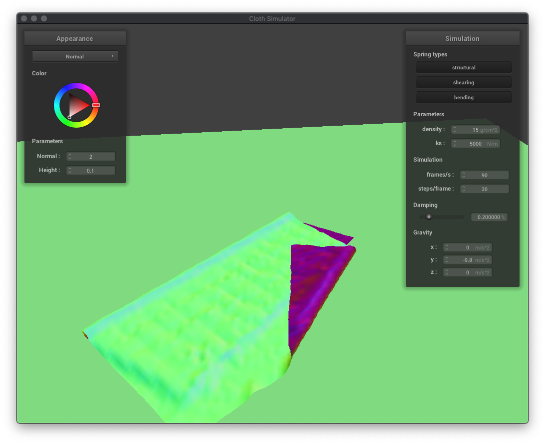The image size is (545, 444).
Task: Click the Damping slider handle
Action: coord(429,217)
